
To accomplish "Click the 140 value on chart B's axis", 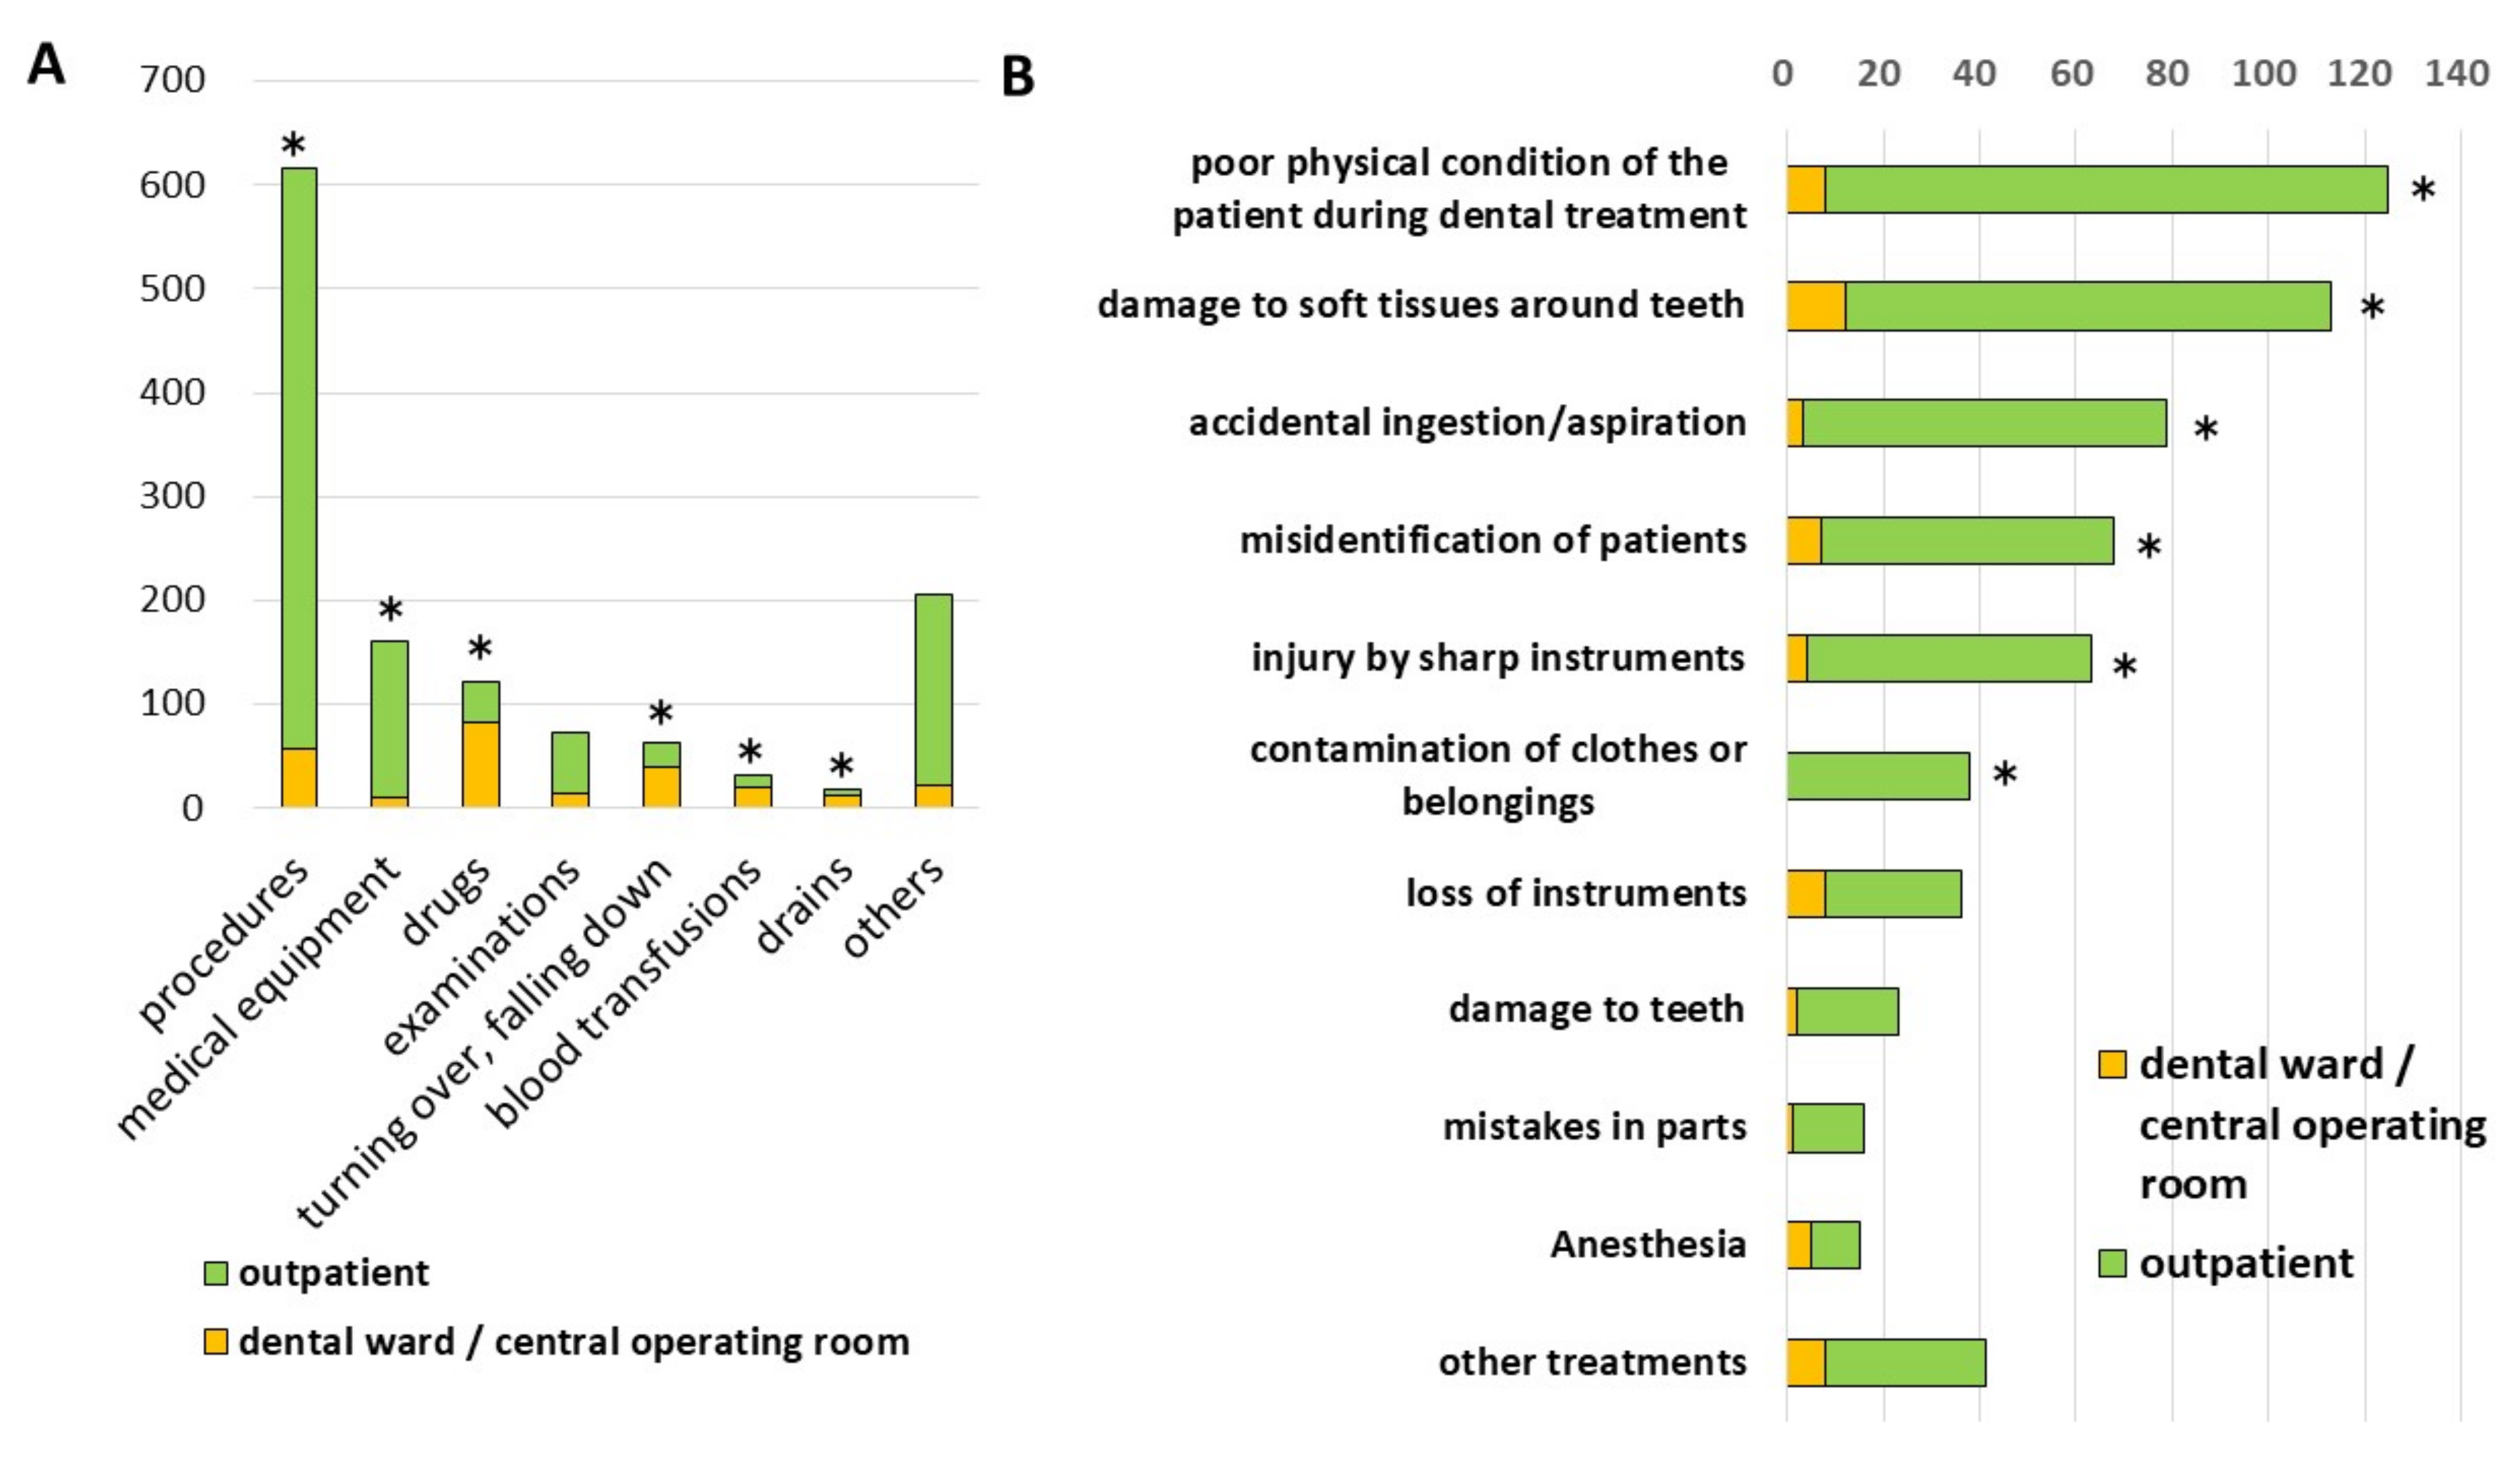I will click(x=2456, y=73).
